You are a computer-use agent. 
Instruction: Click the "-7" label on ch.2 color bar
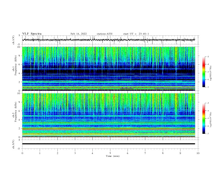[x=208, y=133]
